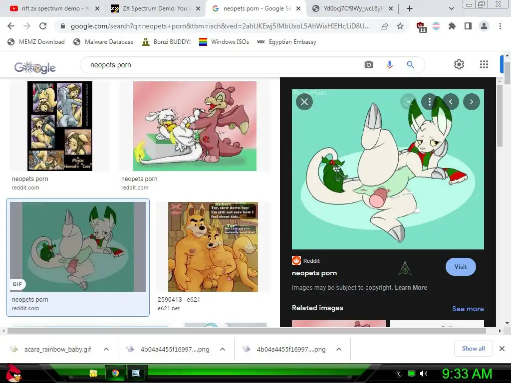511x383 pixels.
Task: Click the 9:33 AM clock
Action: coord(467,374)
